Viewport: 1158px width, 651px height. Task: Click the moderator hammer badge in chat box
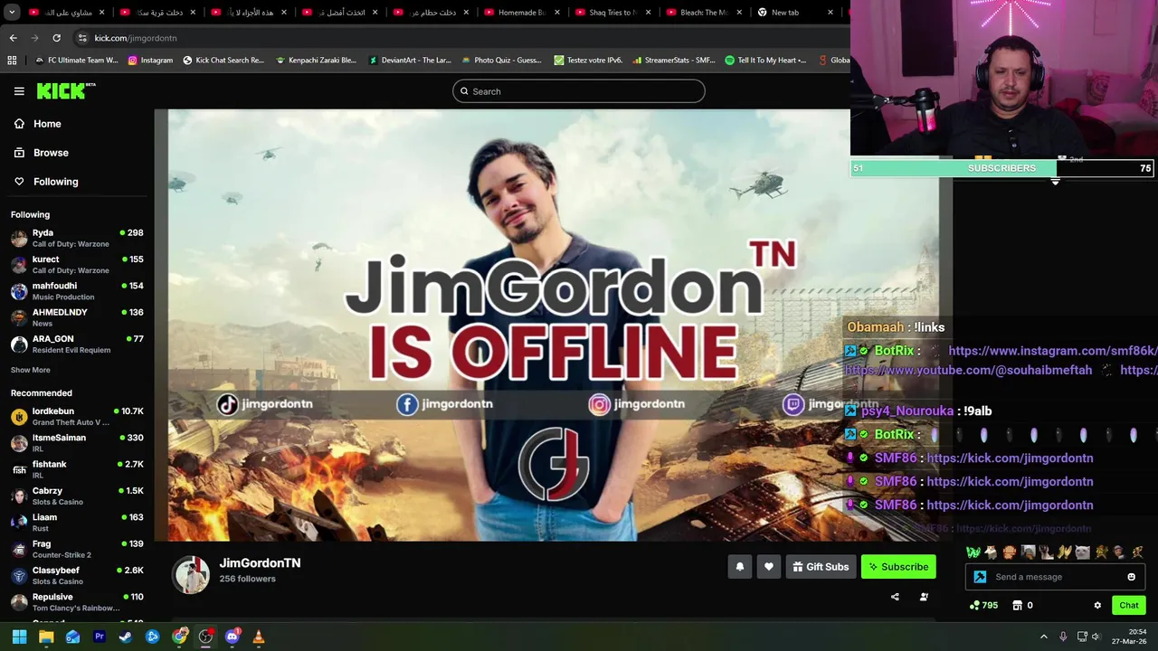(980, 577)
